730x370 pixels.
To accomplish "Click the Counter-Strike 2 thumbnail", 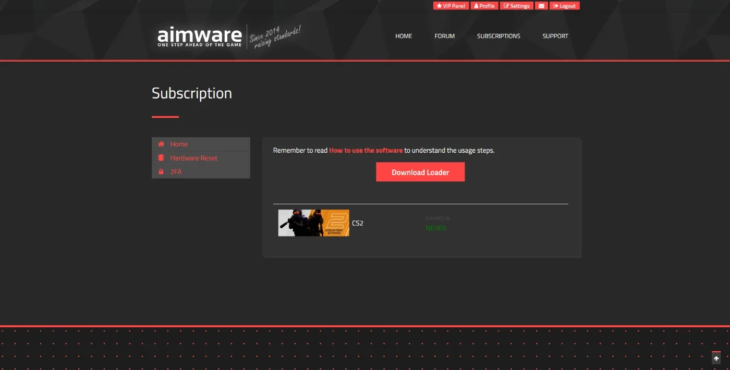I will point(313,223).
